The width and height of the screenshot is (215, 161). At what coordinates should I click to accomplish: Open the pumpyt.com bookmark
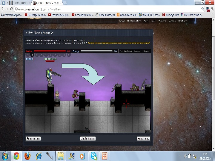click(171, 15)
